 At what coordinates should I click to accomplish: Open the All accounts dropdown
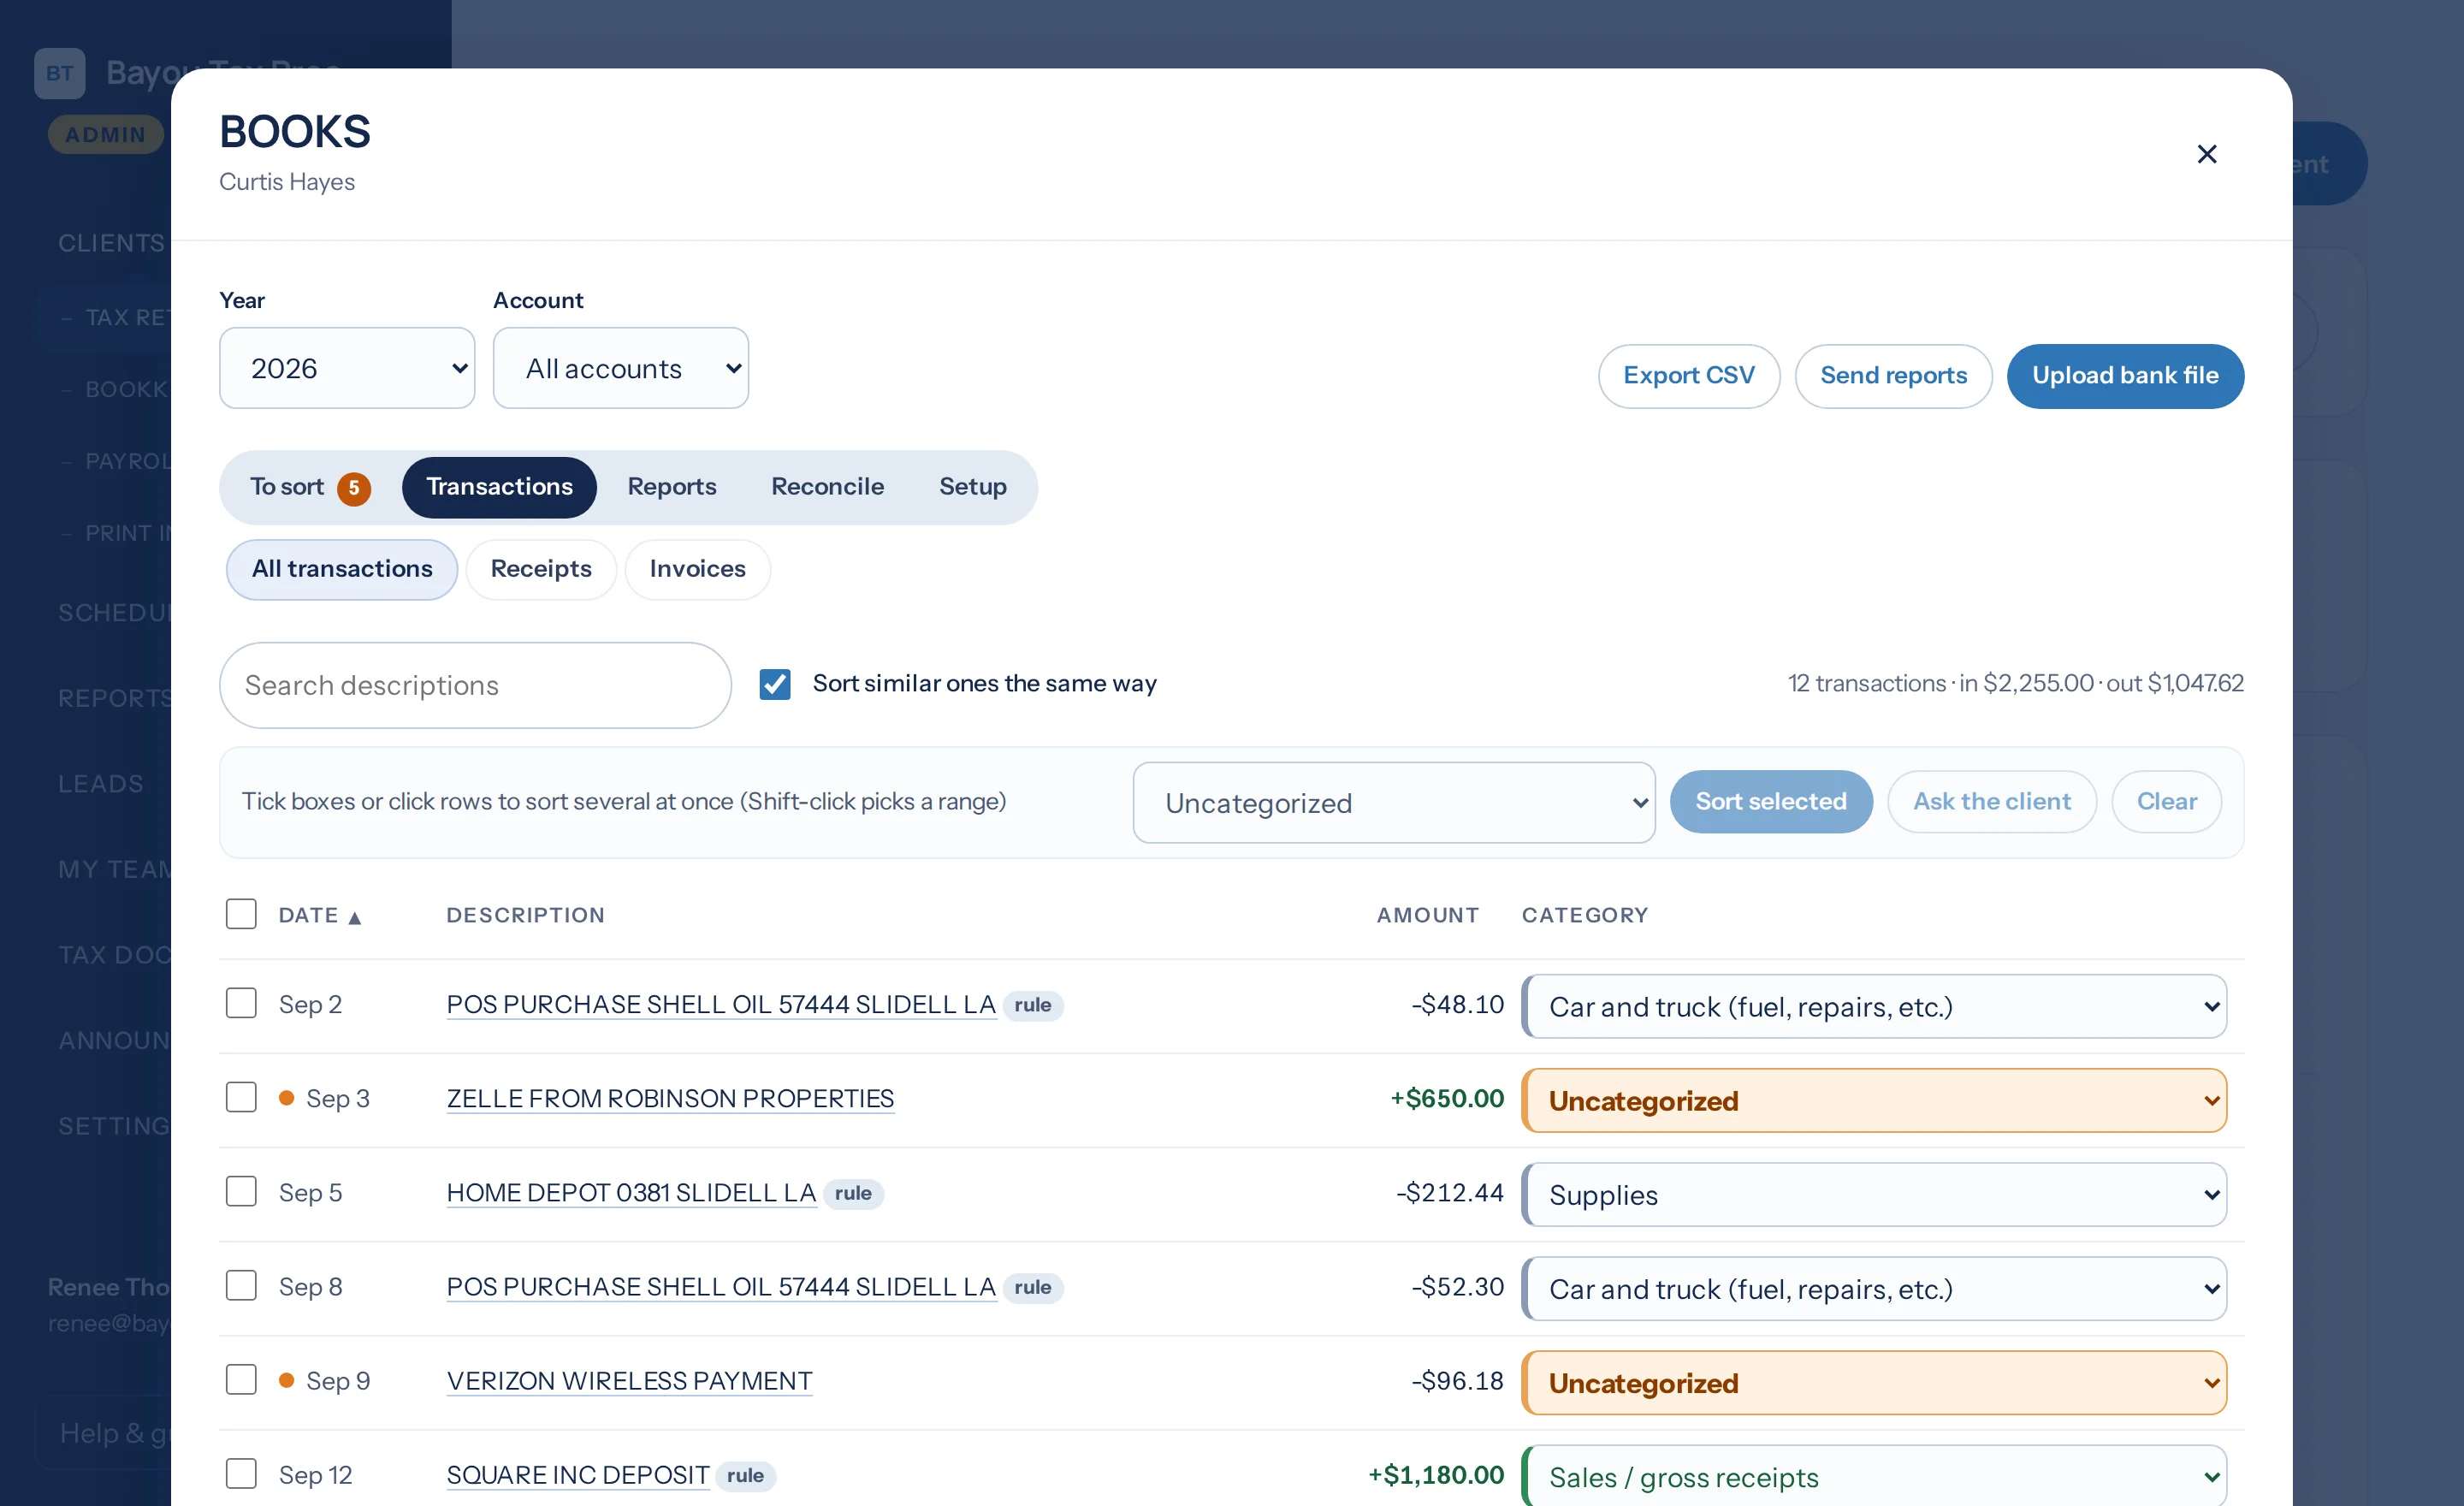point(621,368)
